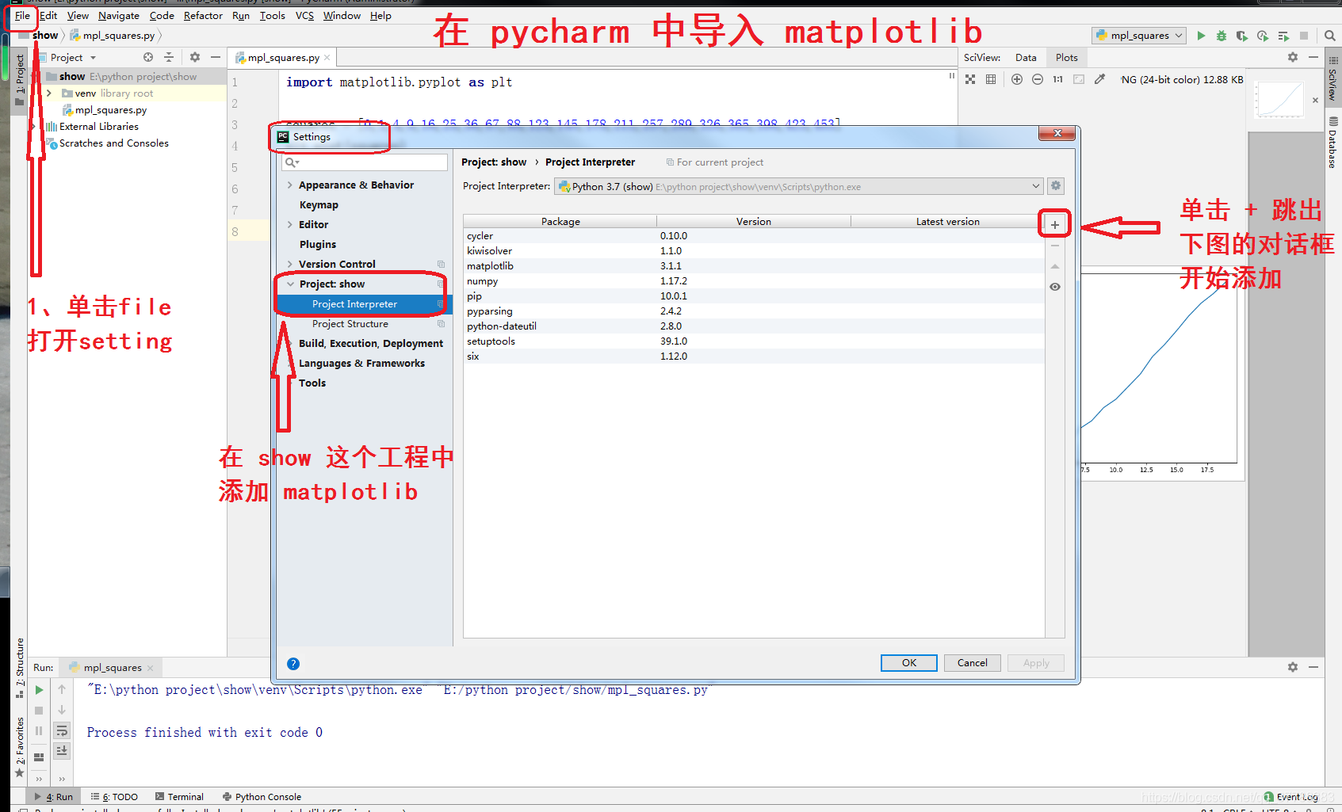Zoom in on the SciView plot
The image size is (1342, 812).
[x=1017, y=79]
